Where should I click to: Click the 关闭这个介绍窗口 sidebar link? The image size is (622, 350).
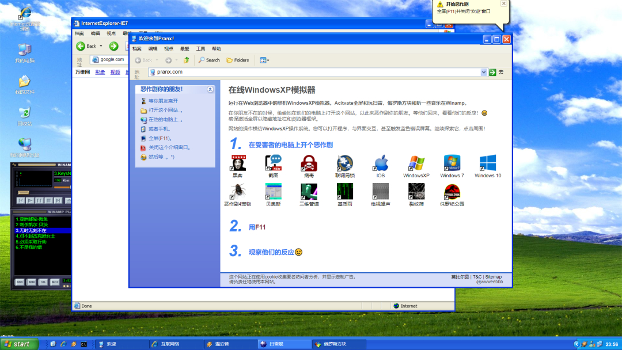[x=169, y=147]
